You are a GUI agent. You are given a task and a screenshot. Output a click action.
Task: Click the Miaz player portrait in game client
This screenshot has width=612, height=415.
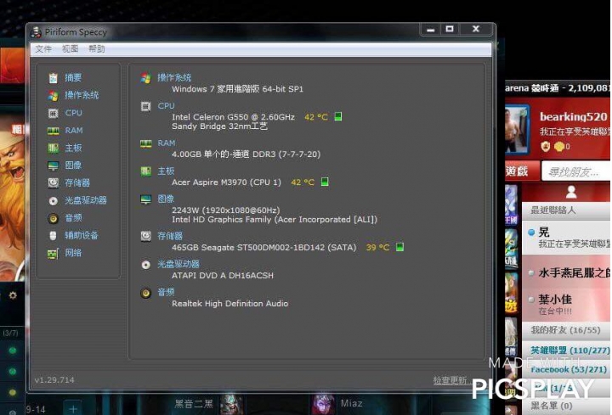[x=324, y=404]
